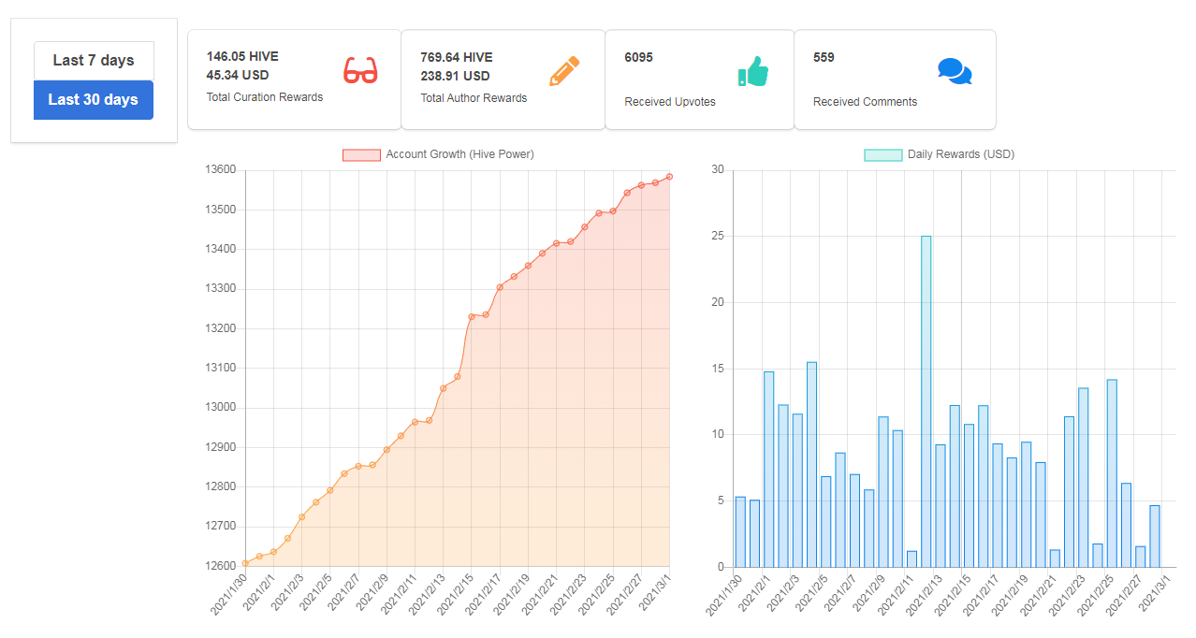Click the 146.05 HIVE value
The height and width of the screenshot is (638, 1196).
pyautogui.click(x=242, y=57)
